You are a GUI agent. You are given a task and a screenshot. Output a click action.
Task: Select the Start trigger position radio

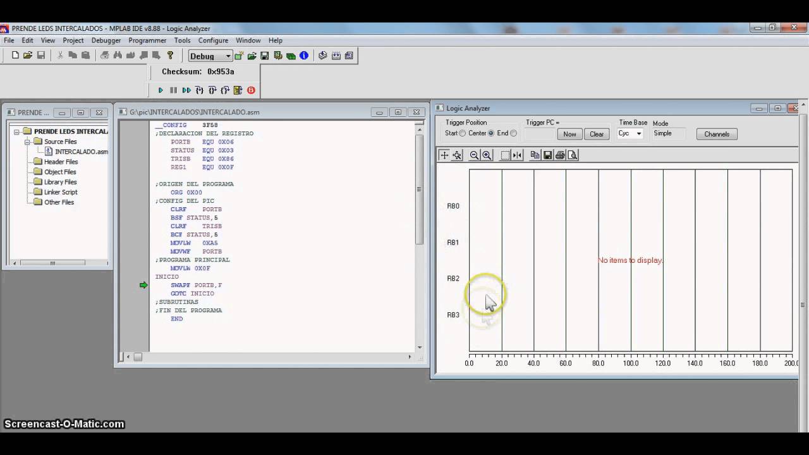coord(463,133)
